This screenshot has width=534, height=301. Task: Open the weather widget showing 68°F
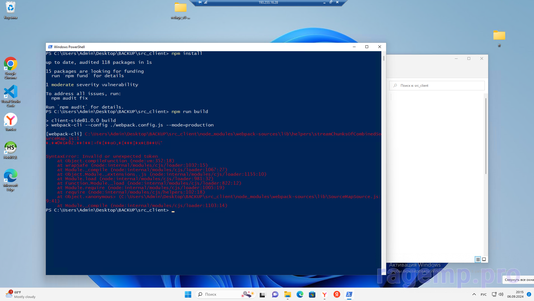click(21, 294)
